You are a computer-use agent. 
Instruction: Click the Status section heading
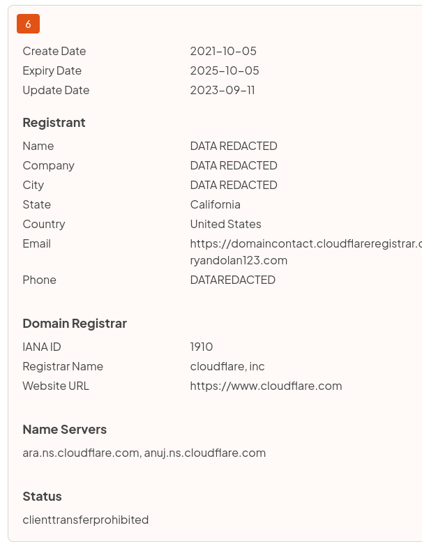pyautogui.click(x=42, y=496)
